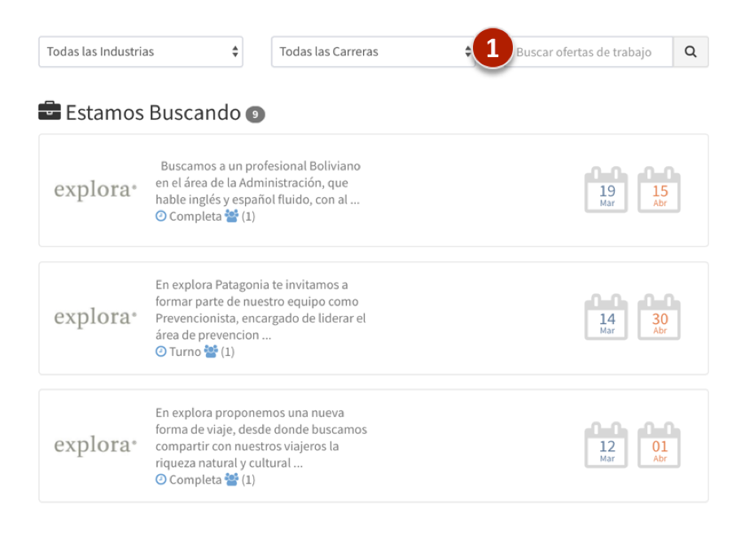Click explora logo in first job card

click(x=95, y=191)
